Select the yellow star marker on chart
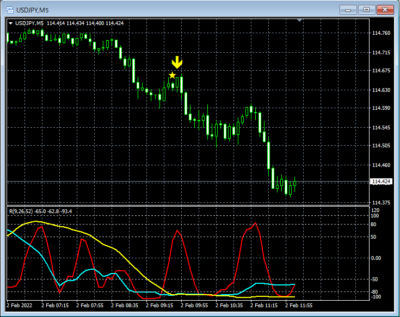Image resolution: width=400 pixels, height=317 pixels. pos(172,75)
